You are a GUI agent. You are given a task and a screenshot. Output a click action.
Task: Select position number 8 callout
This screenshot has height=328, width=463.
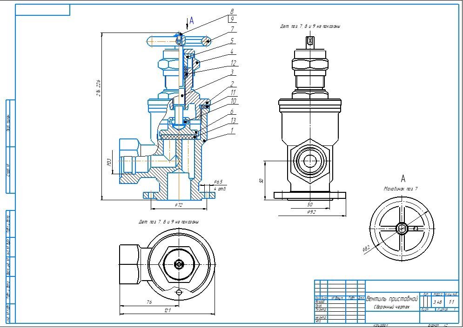[x=232, y=12]
